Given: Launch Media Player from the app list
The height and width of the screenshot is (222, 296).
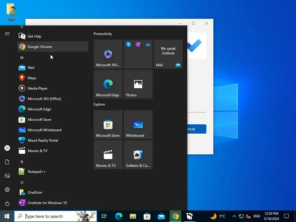Looking at the screenshot, I should click(53, 88).
